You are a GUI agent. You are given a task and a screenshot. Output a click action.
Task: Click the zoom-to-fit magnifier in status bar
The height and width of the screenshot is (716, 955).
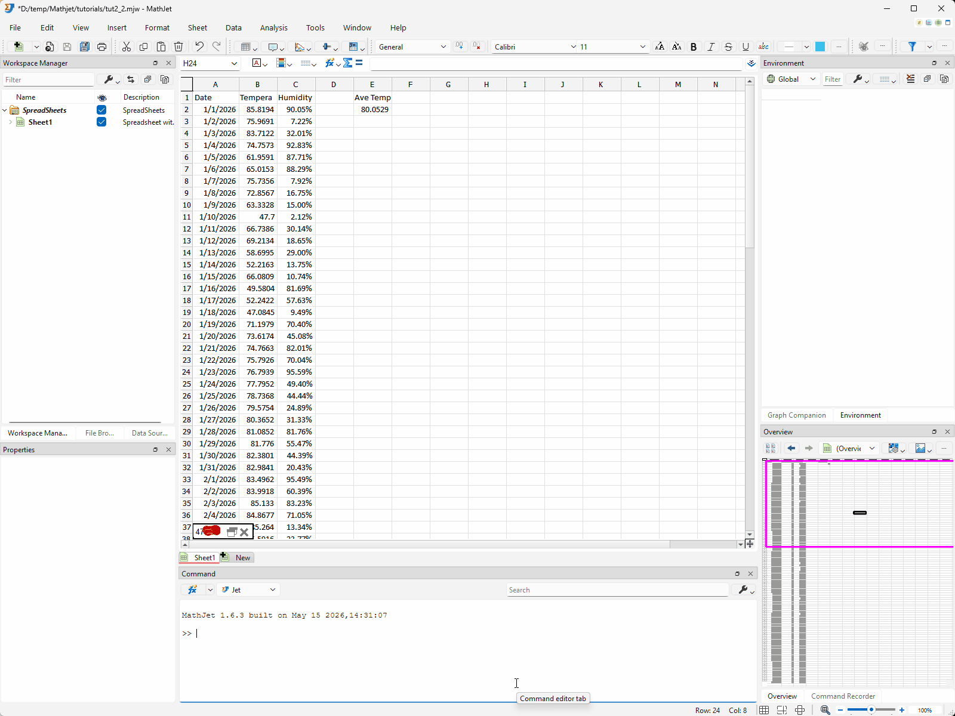(x=825, y=710)
